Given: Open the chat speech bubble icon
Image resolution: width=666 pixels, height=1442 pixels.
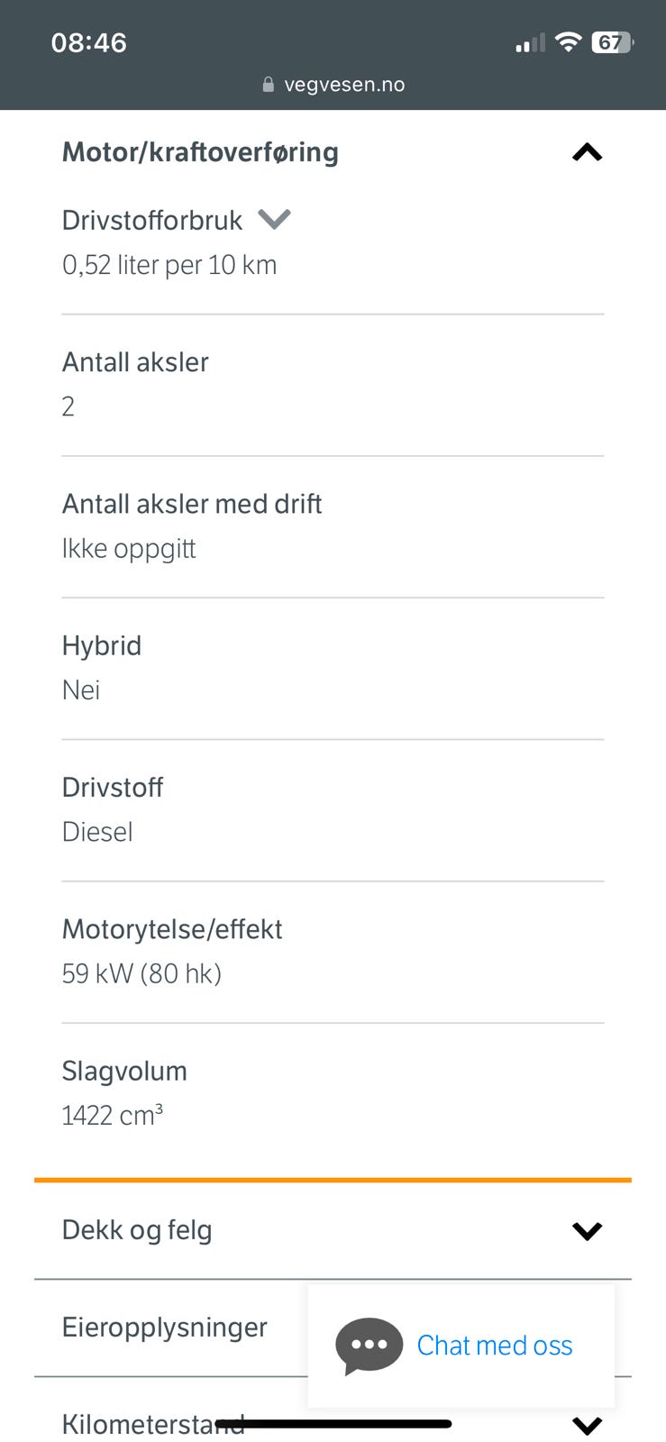Looking at the screenshot, I should [369, 1346].
